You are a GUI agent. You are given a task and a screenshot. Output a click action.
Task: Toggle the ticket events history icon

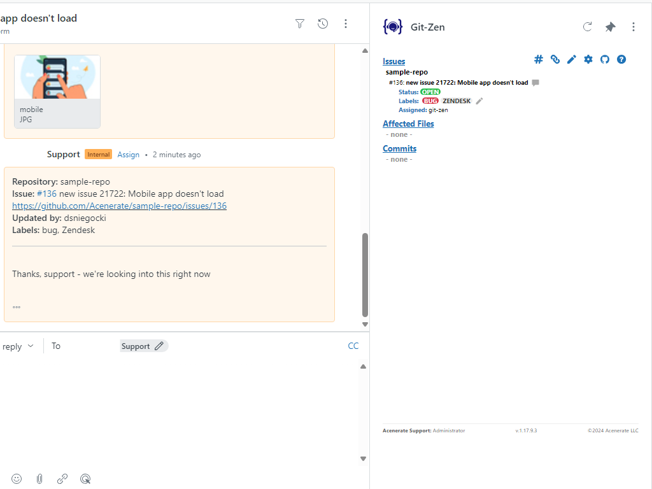pyautogui.click(x=323, y=24)
